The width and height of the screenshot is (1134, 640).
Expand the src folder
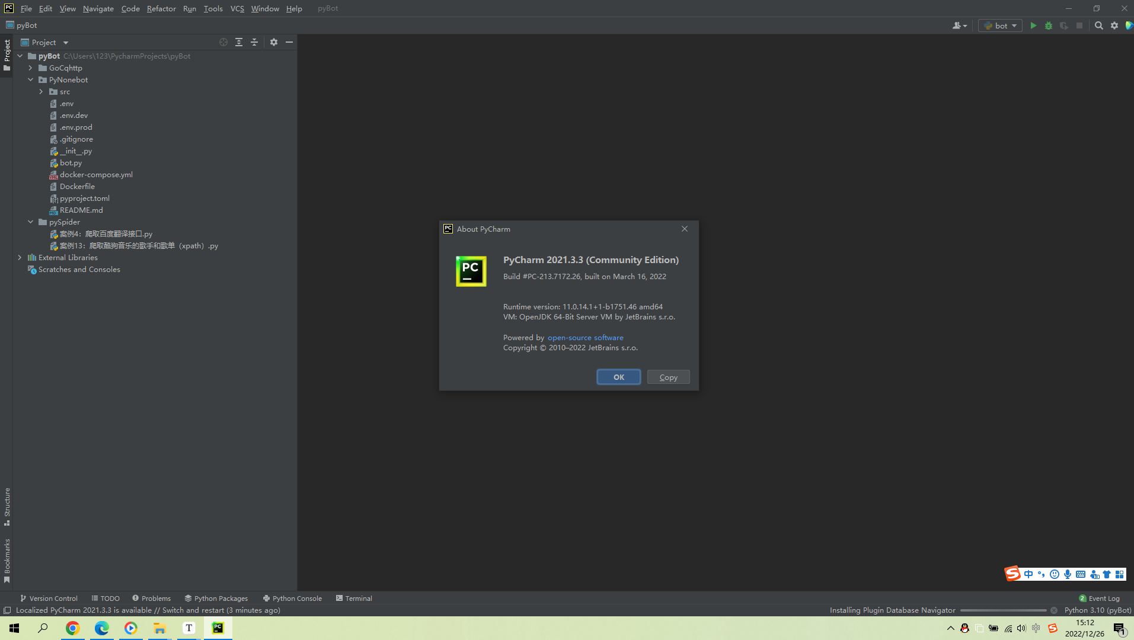41,92
